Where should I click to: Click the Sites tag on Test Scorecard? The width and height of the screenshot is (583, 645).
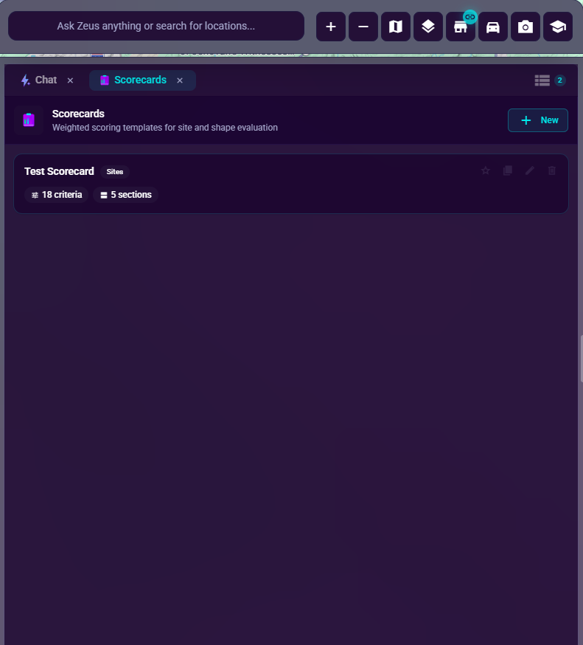point(115,171)
